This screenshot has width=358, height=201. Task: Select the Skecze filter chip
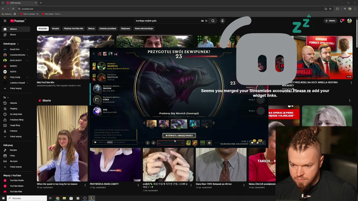(x=91, y=28)
